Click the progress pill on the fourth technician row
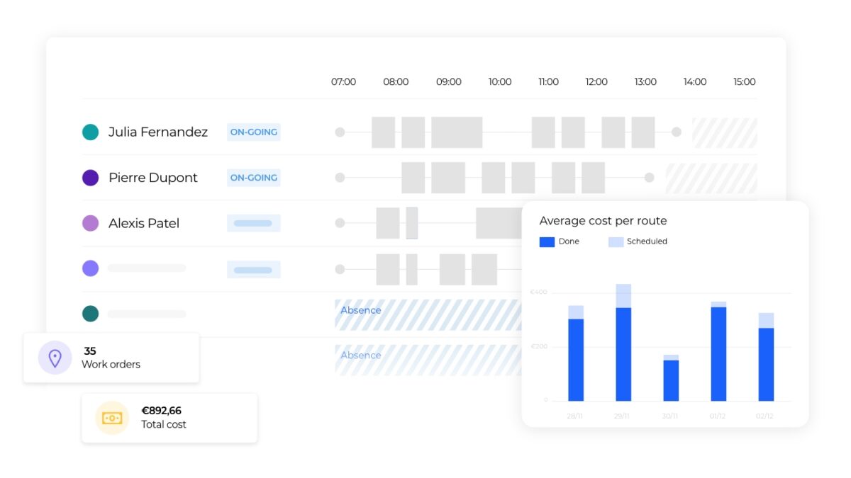851x478 pixels. point(253,268)
